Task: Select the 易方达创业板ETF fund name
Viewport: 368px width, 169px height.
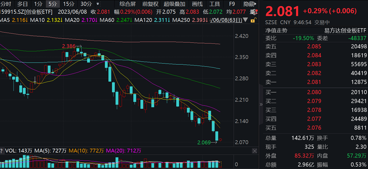Action: tap(345, 31)
